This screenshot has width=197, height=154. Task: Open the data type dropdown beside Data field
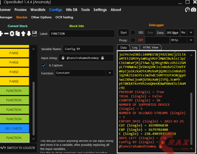[187, 33]
